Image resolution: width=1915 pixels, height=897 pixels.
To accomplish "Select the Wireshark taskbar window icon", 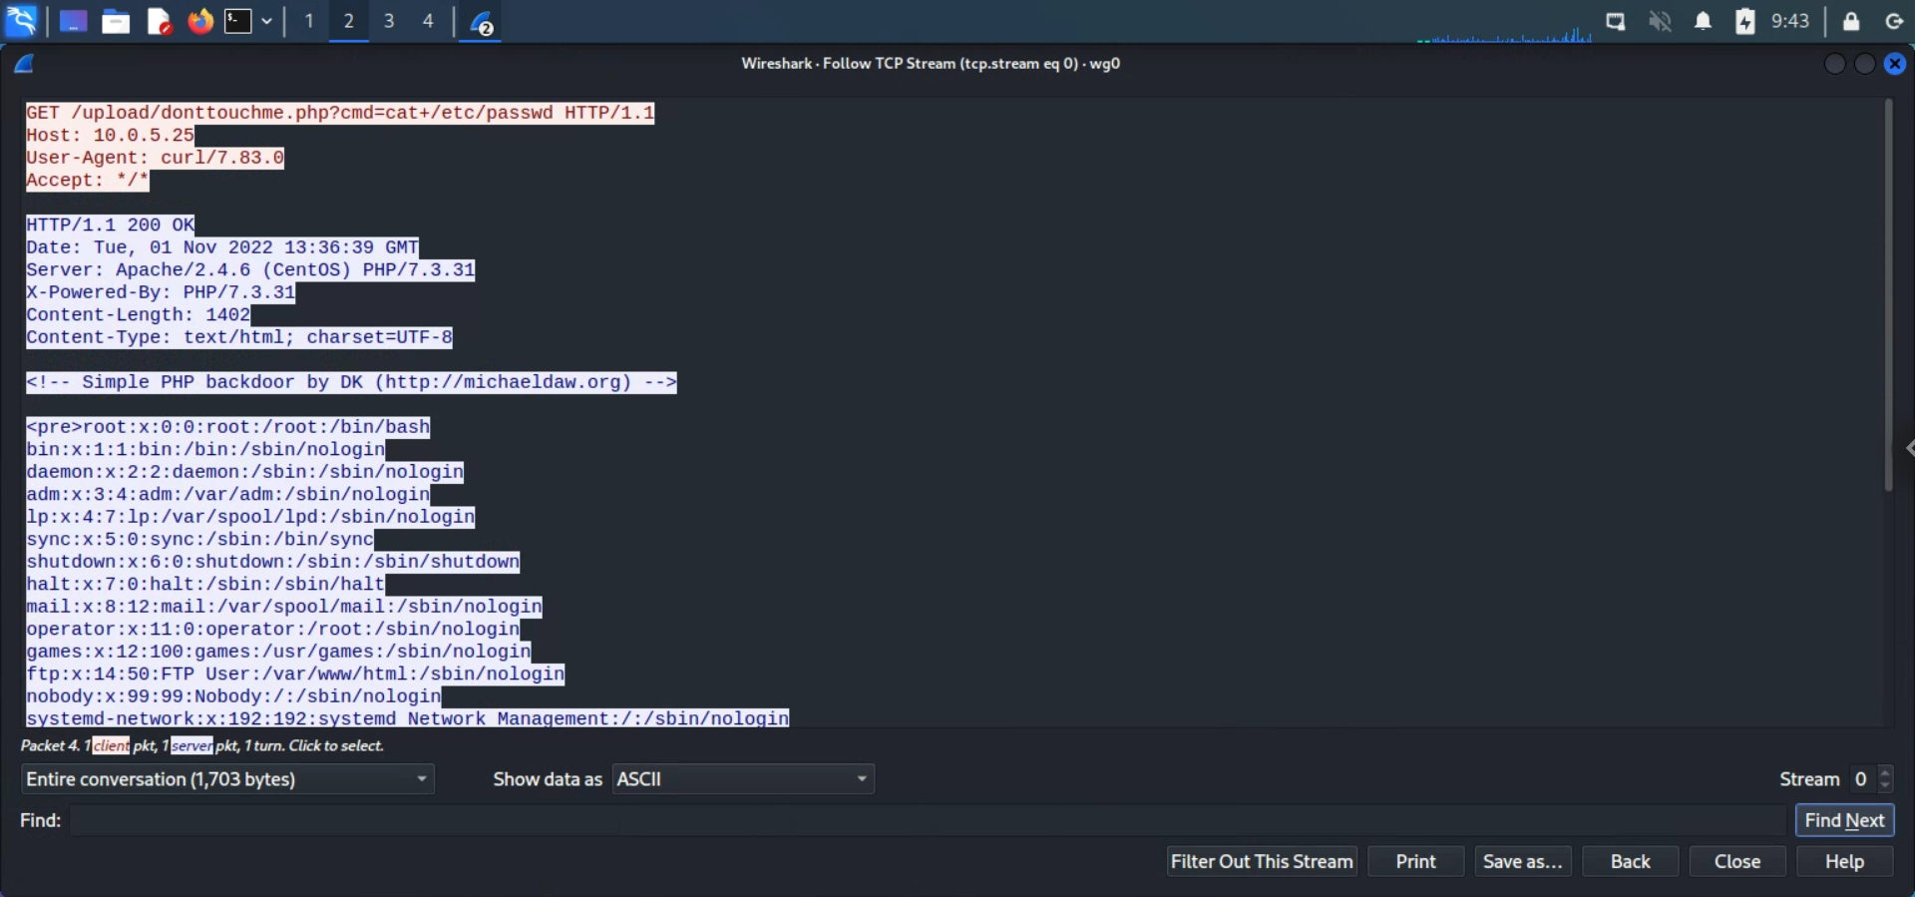I will 481,21.
